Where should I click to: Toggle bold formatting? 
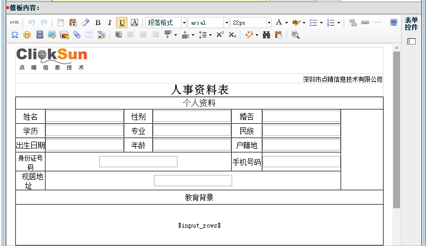[98, 23]
